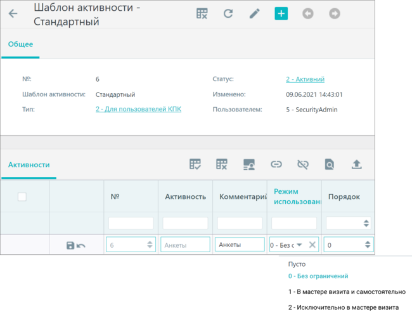412x320 pixels.
Task: Go to previous record via grey left arrow
Action: coord(307,13)
